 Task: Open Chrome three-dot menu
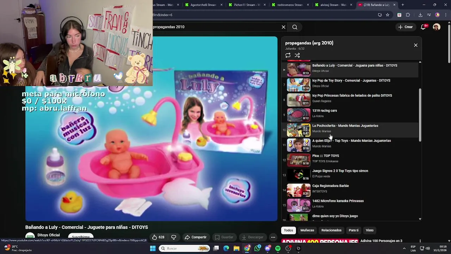pyautogui.click(x=445, y=15)
